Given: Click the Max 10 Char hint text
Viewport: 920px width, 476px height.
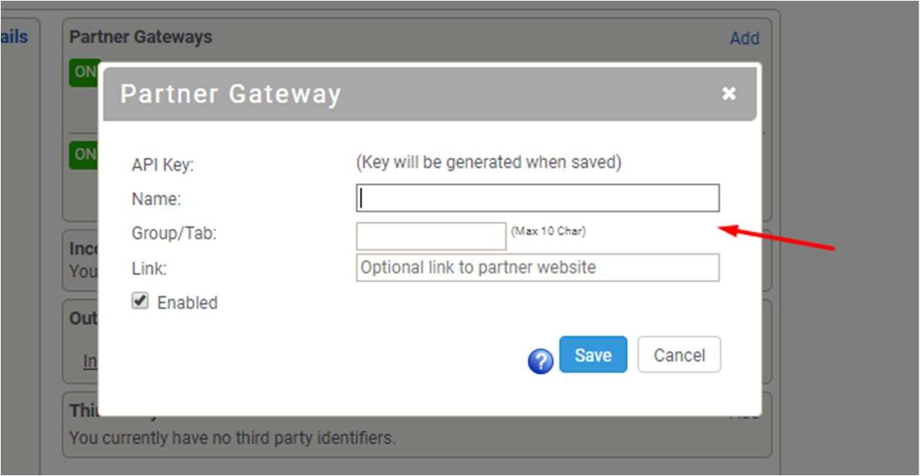Looking at the screenshot, I should coord(548,231).
